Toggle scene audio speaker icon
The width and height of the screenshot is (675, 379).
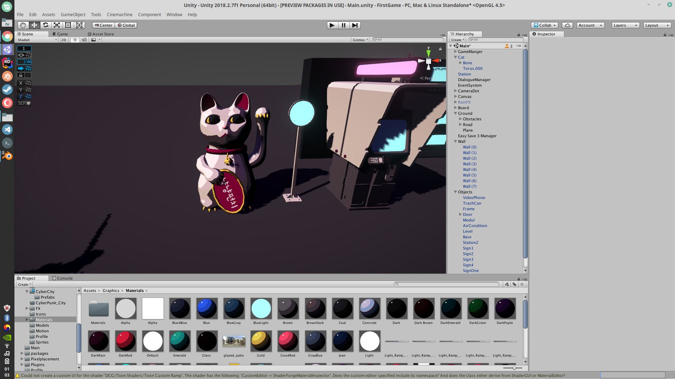click(x=84, y=40)
